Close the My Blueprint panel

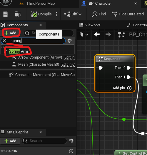tap(41, 132)
